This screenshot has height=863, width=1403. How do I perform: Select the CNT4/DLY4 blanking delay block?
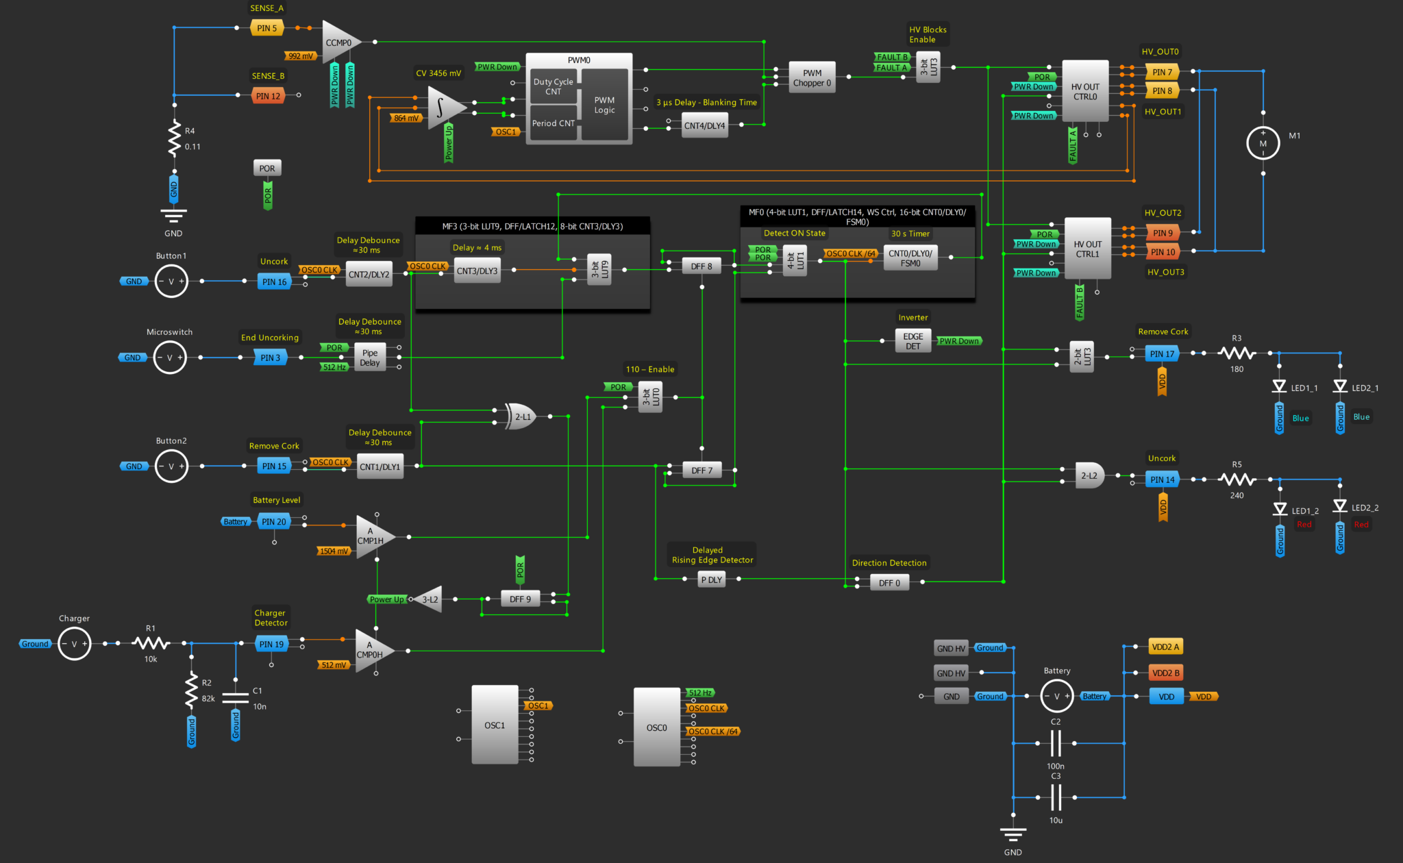(704, 126)
